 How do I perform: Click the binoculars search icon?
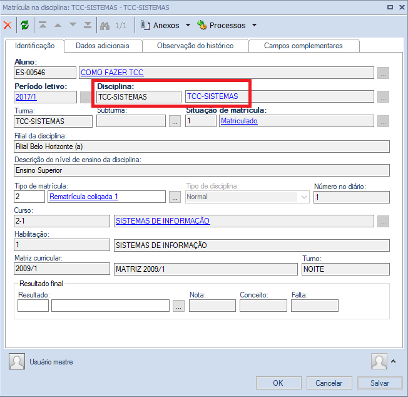click(105, 26)
